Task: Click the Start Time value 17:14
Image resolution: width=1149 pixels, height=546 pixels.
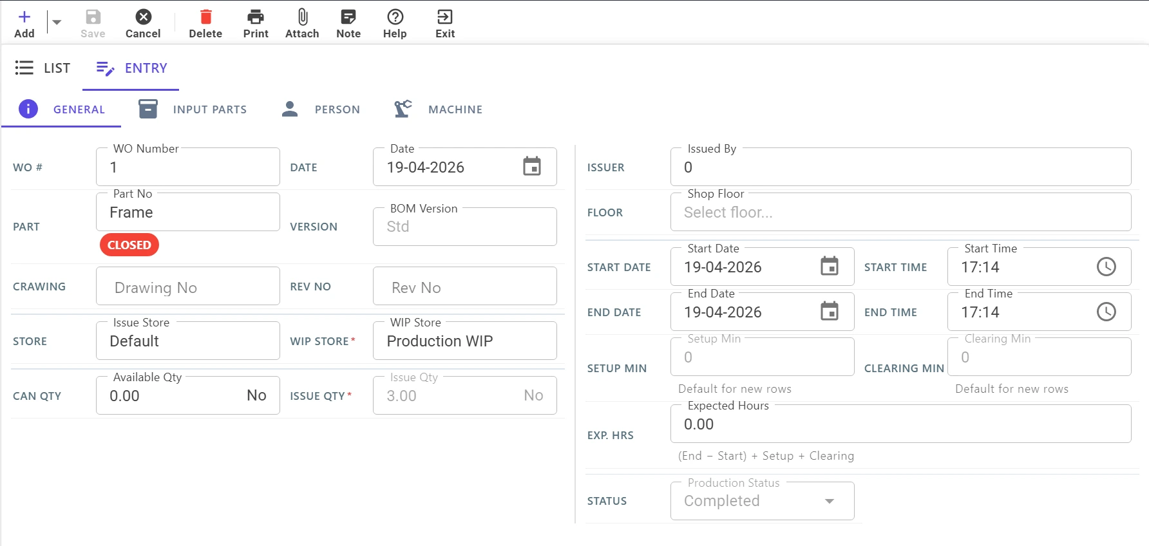Action: [980, 267]
